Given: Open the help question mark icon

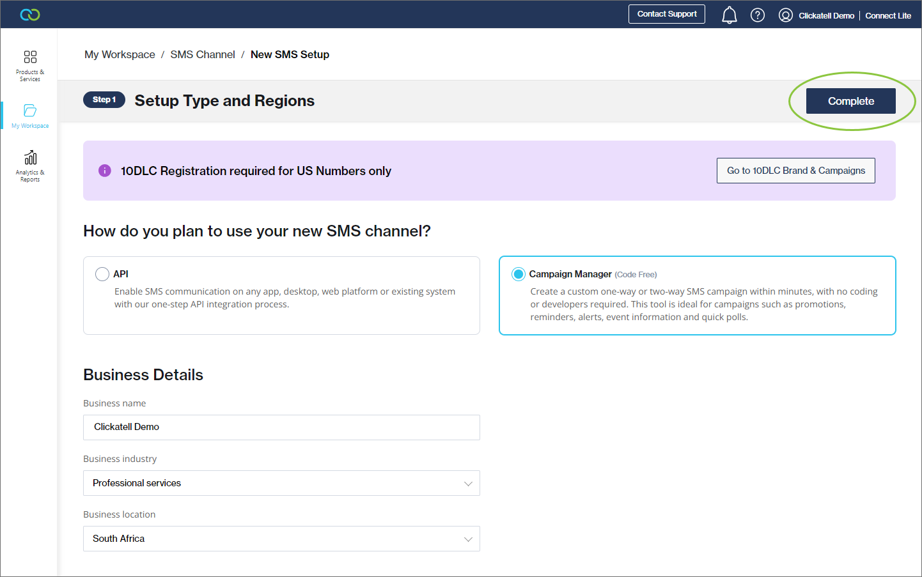Looking at the screenshot, I should [758, 15].
